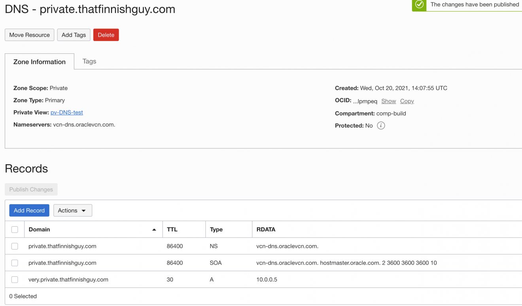Open the Zone Information tab

coord(39,62)
